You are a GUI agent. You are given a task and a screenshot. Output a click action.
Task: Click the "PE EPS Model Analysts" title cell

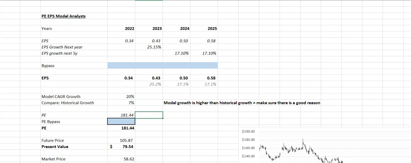(63, 16)
